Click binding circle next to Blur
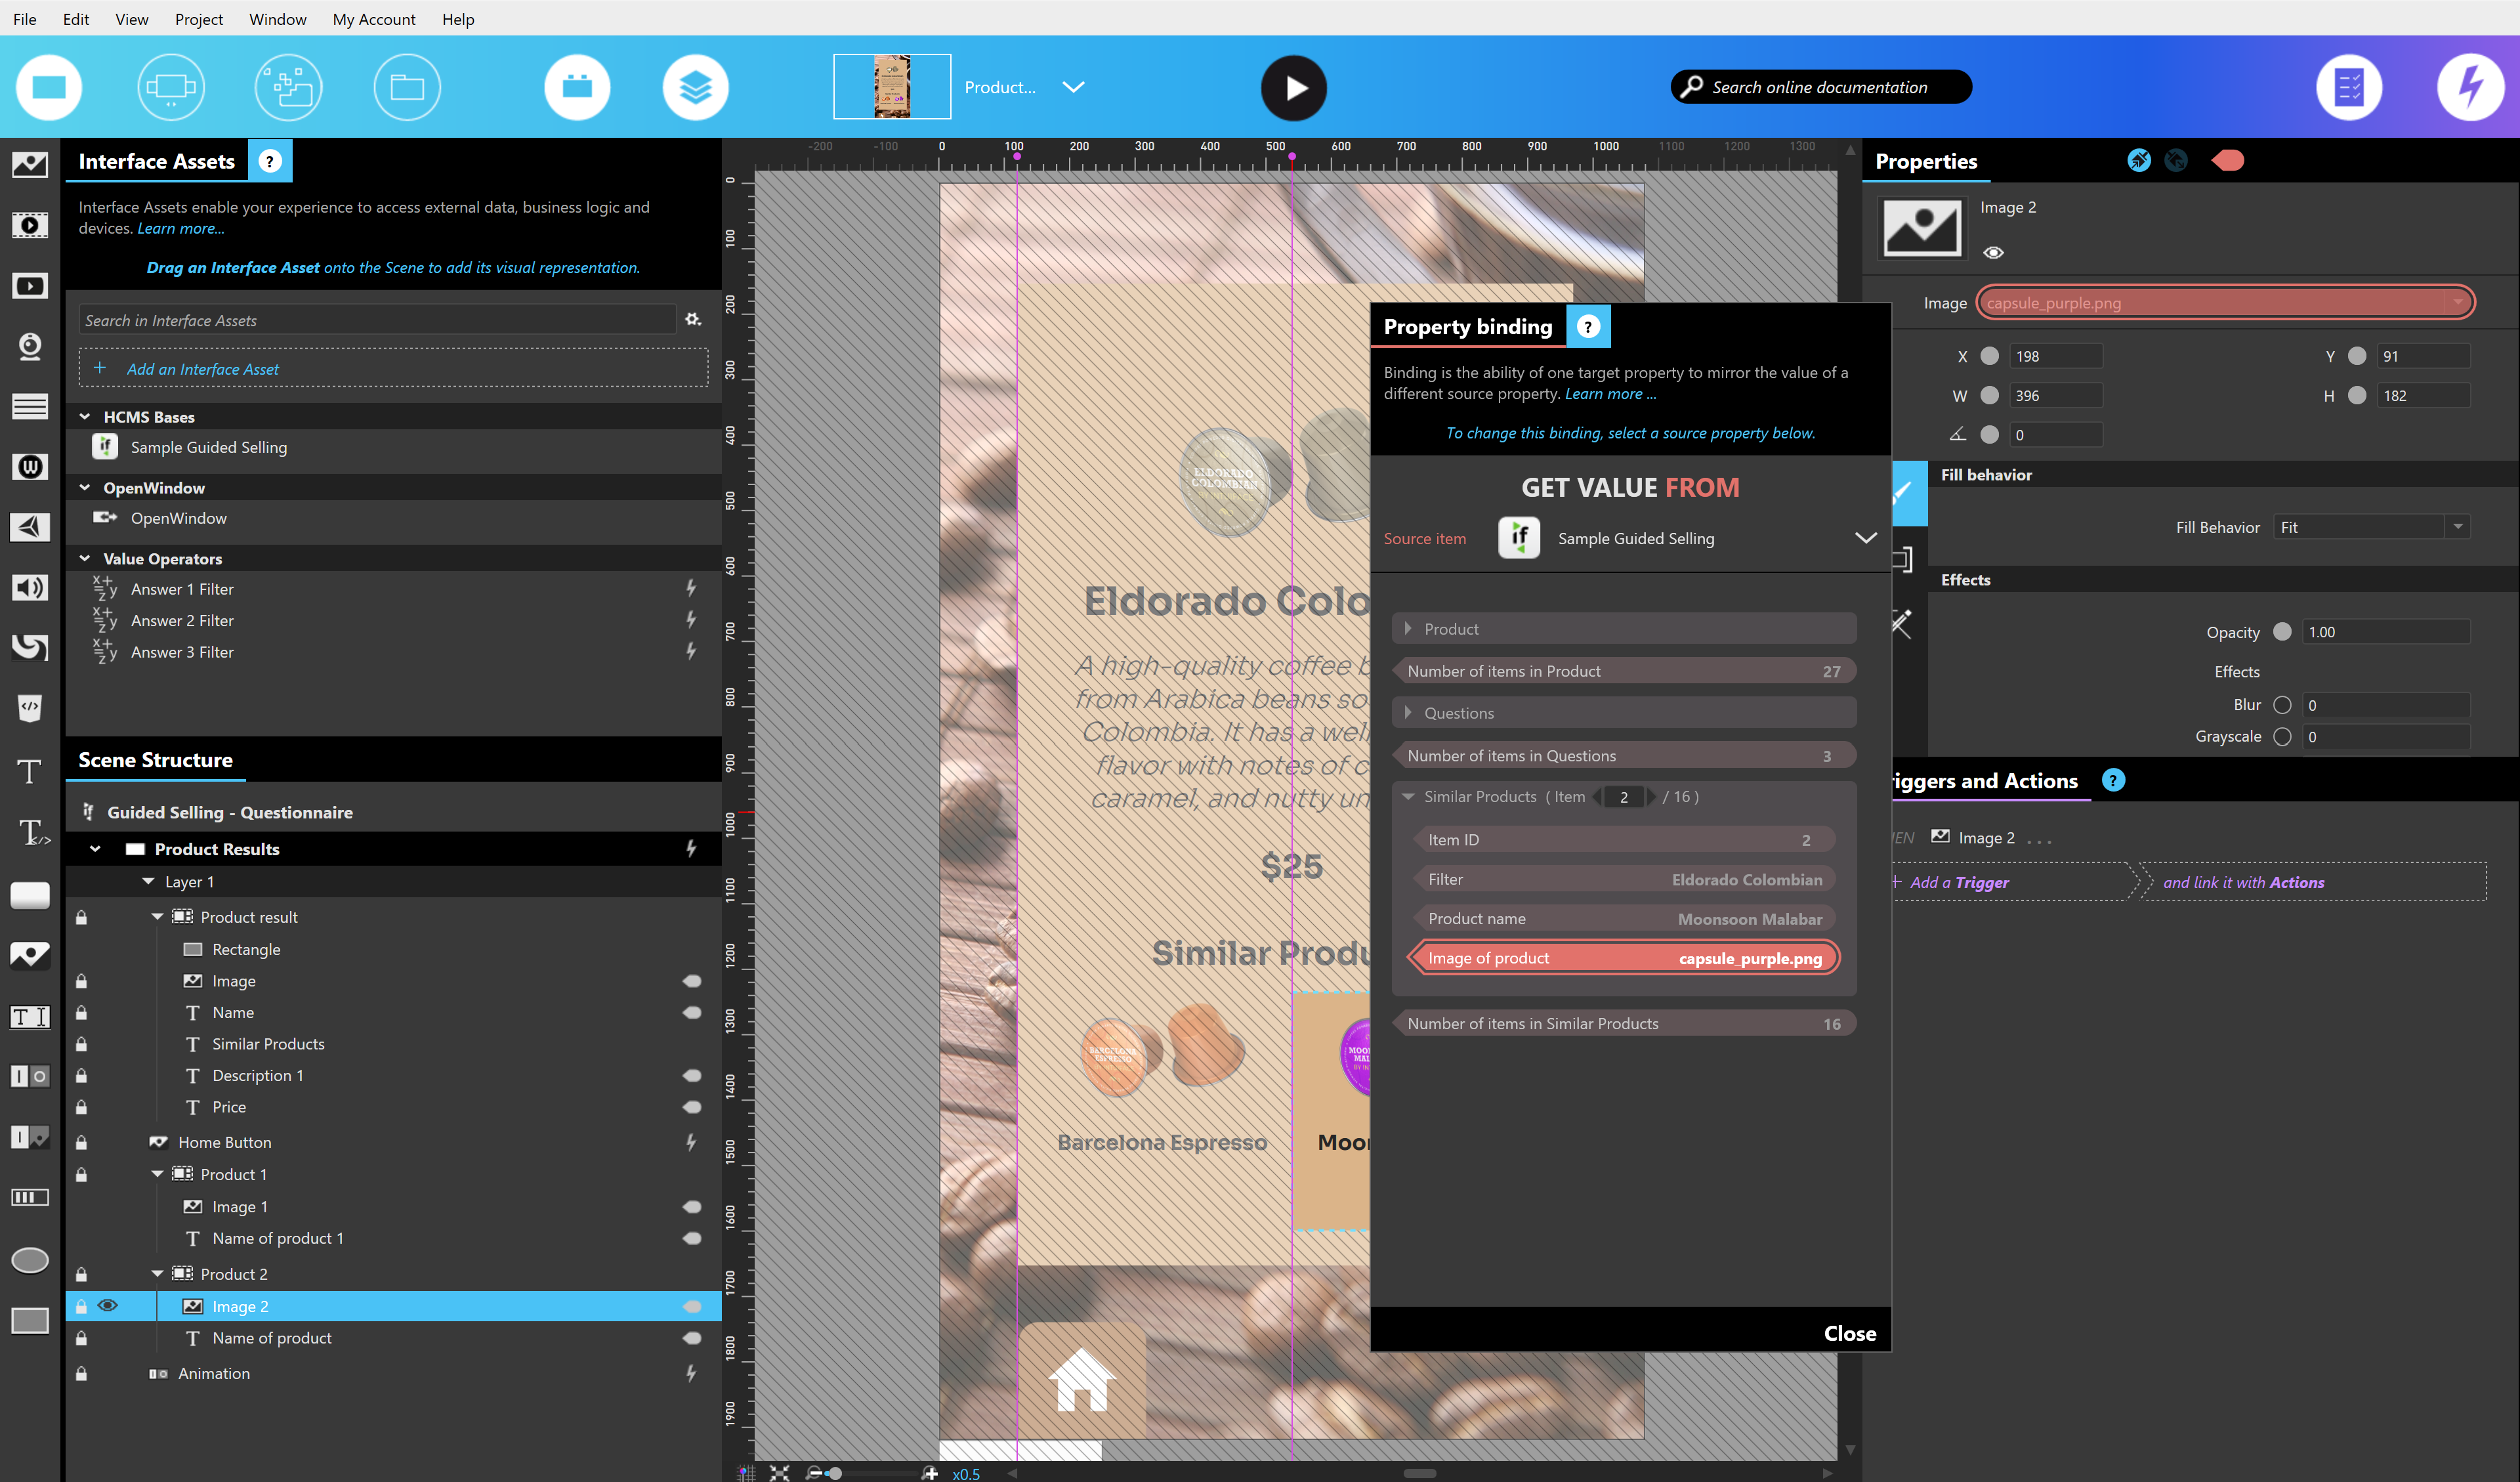The width and height of the screenshot is (2520, 1482). pos(2282,704)
